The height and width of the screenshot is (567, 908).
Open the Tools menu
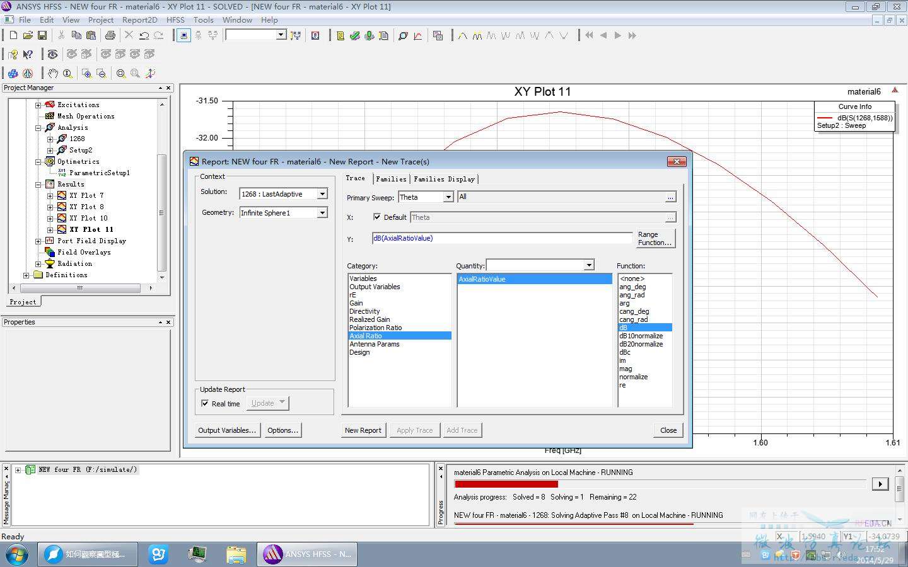(x=203, y=20)
